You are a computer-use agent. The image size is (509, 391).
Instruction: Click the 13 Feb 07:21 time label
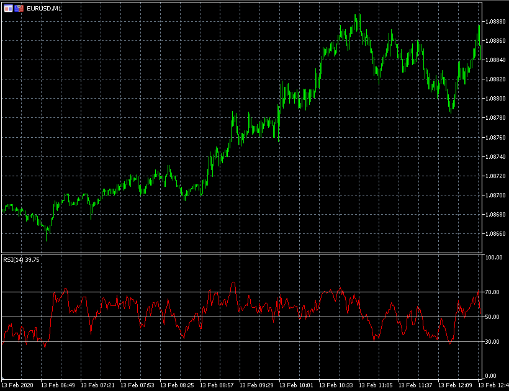coord(97,385)
